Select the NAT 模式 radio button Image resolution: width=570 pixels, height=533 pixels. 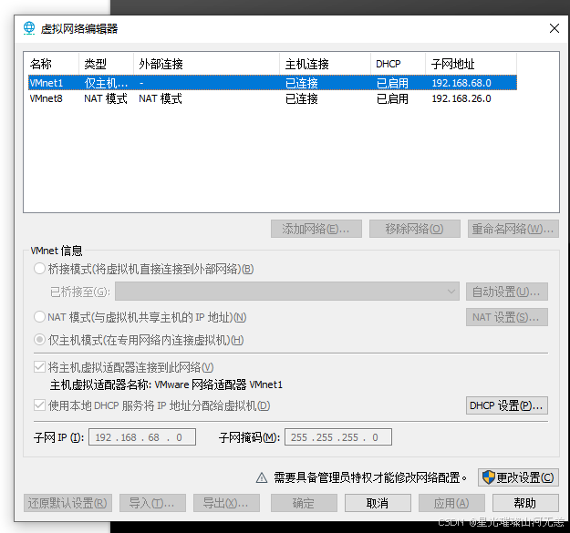(39, 317)
